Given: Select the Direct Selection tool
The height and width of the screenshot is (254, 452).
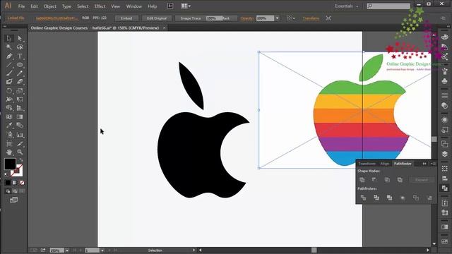Looking at the screenshot, I should 20,38.
